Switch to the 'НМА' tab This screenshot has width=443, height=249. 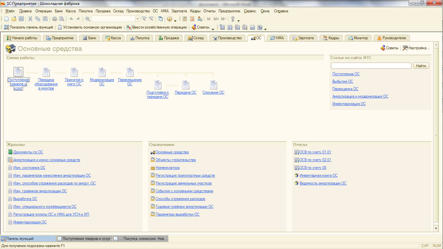pyautogui.click(x=277, y=38)
